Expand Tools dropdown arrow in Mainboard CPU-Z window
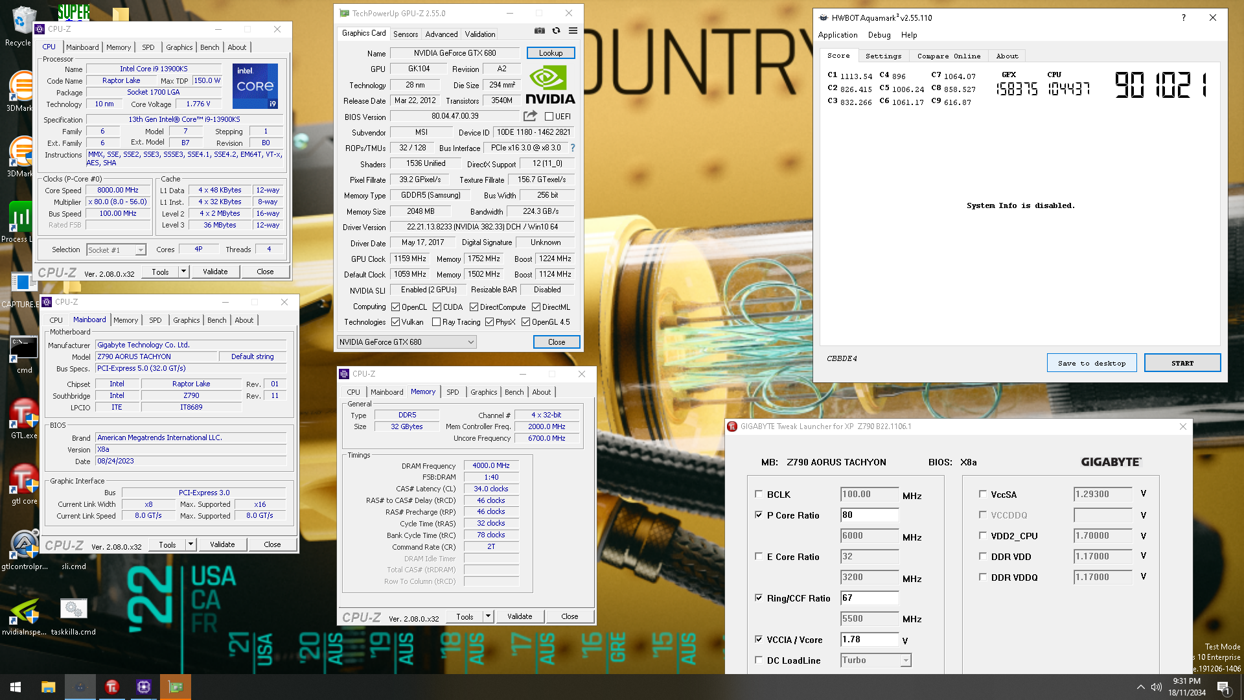This screenshot has height=700, width=1244. [x=190, y=544]
